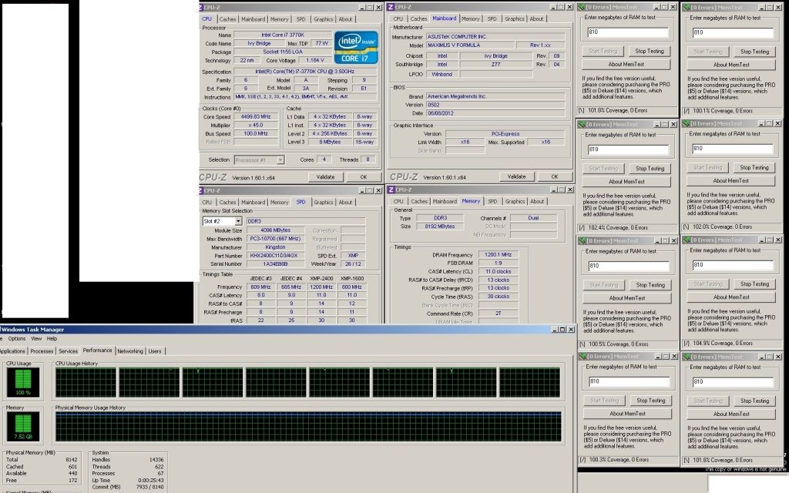This screenshot has width=789, height=493.
Task: Open the Caches tab in CPU-Z SPD window
Action: point(227,203)
